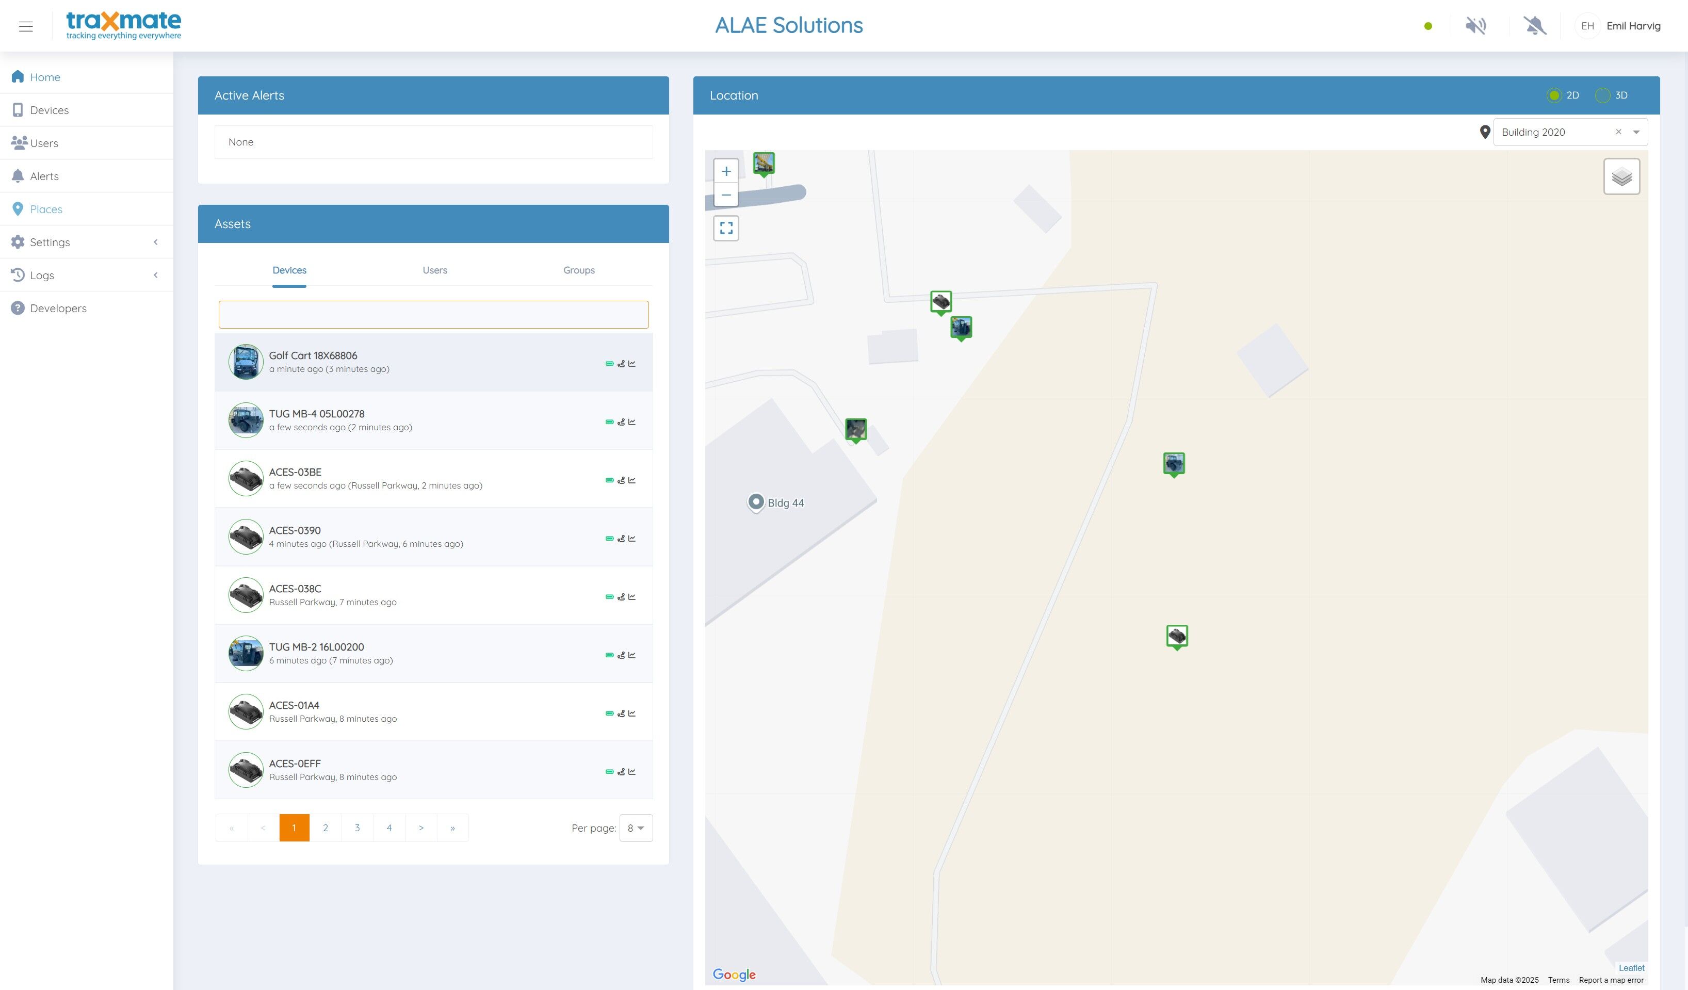Select the 2D map view radio
Screen dimensions: 1688x990
pos(1554,95)
